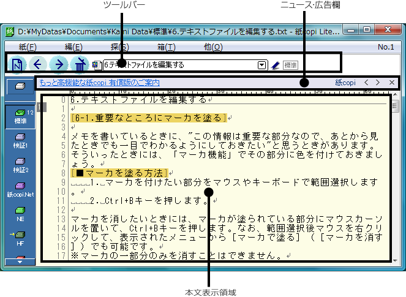Expand the document title dropdown arrow

[261, 64]
